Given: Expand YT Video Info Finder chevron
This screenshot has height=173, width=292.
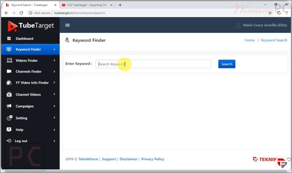Looking at the screenshot, I should 54,82.
